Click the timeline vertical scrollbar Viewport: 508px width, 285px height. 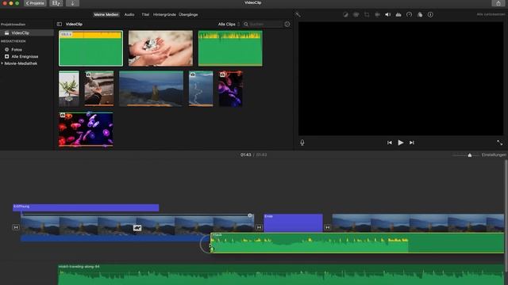pos(506,215)
